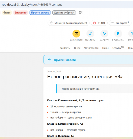Click the Другие новости link
Image resolution: width=133 pixels, height=139 pixels.
tap(65, 60)
